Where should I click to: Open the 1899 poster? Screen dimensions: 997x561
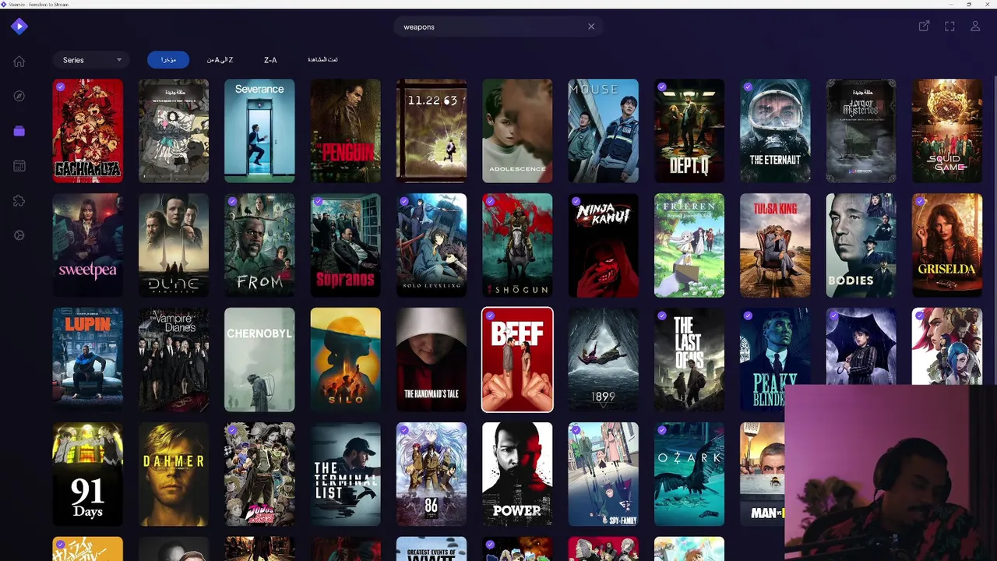pyautogui.click(x=603, y=360)
